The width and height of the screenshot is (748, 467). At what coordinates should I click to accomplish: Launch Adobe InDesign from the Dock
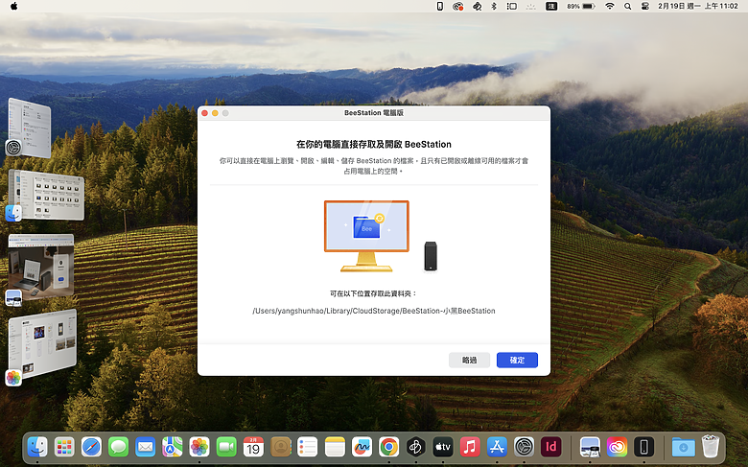coord(551,447)
